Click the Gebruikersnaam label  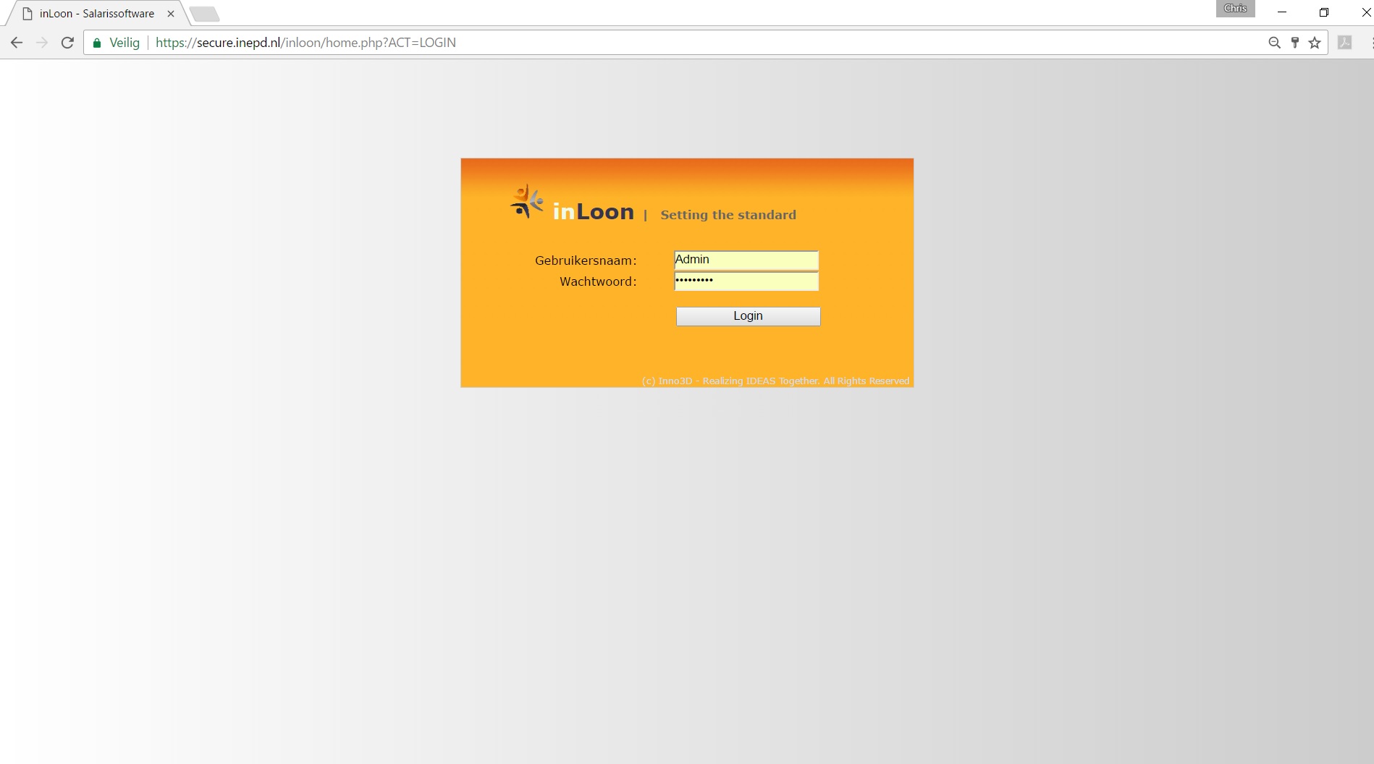coord(586,260)
